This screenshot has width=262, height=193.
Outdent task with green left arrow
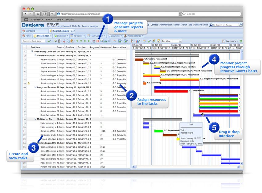point(77,41)
